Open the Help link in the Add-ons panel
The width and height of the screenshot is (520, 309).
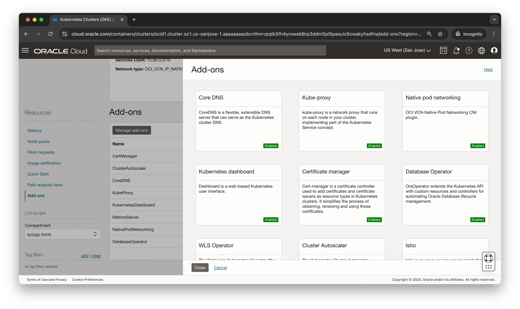click(488, 69)
